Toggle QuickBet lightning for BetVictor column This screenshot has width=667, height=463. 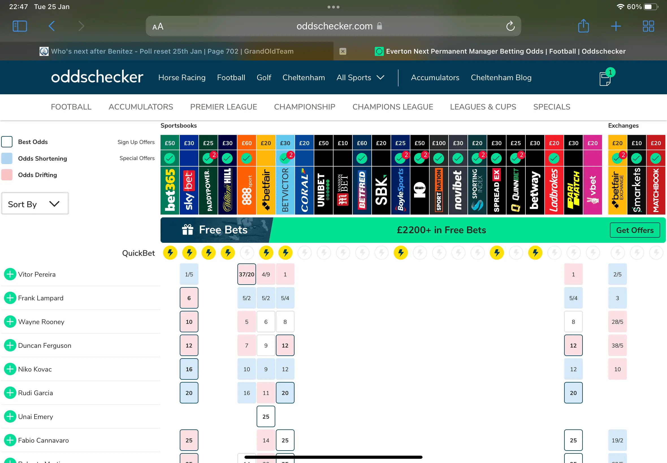pos(285,253)
